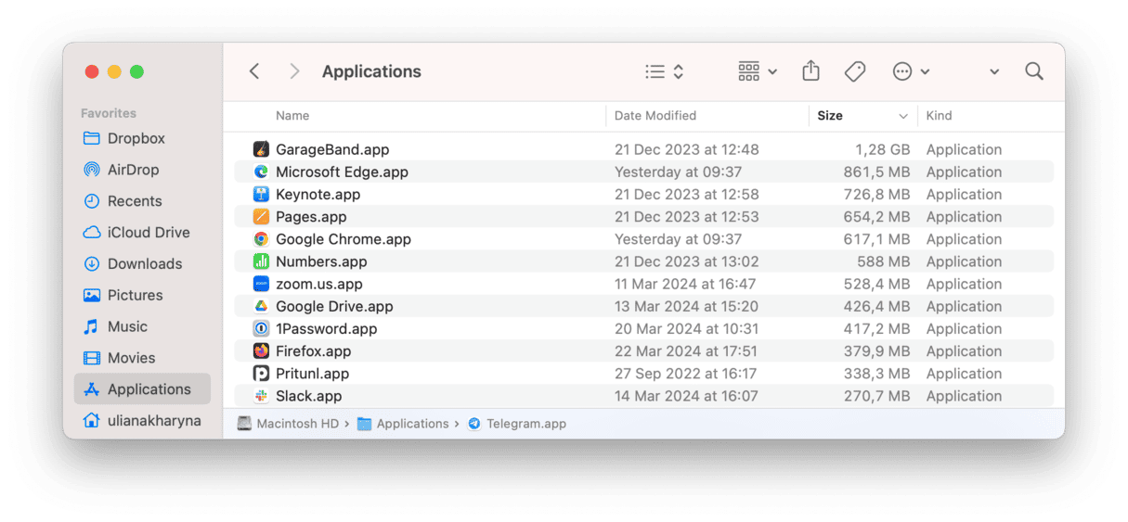Expand the toolbar overflow chevron
The width and height of the screenshot is (1128, 522).
(x=994, y=71)
